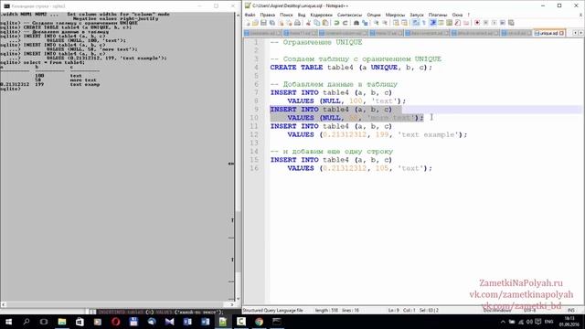
Task: Click line number 16 in margin
Action: pyautogui.click(x=254, y=168)
